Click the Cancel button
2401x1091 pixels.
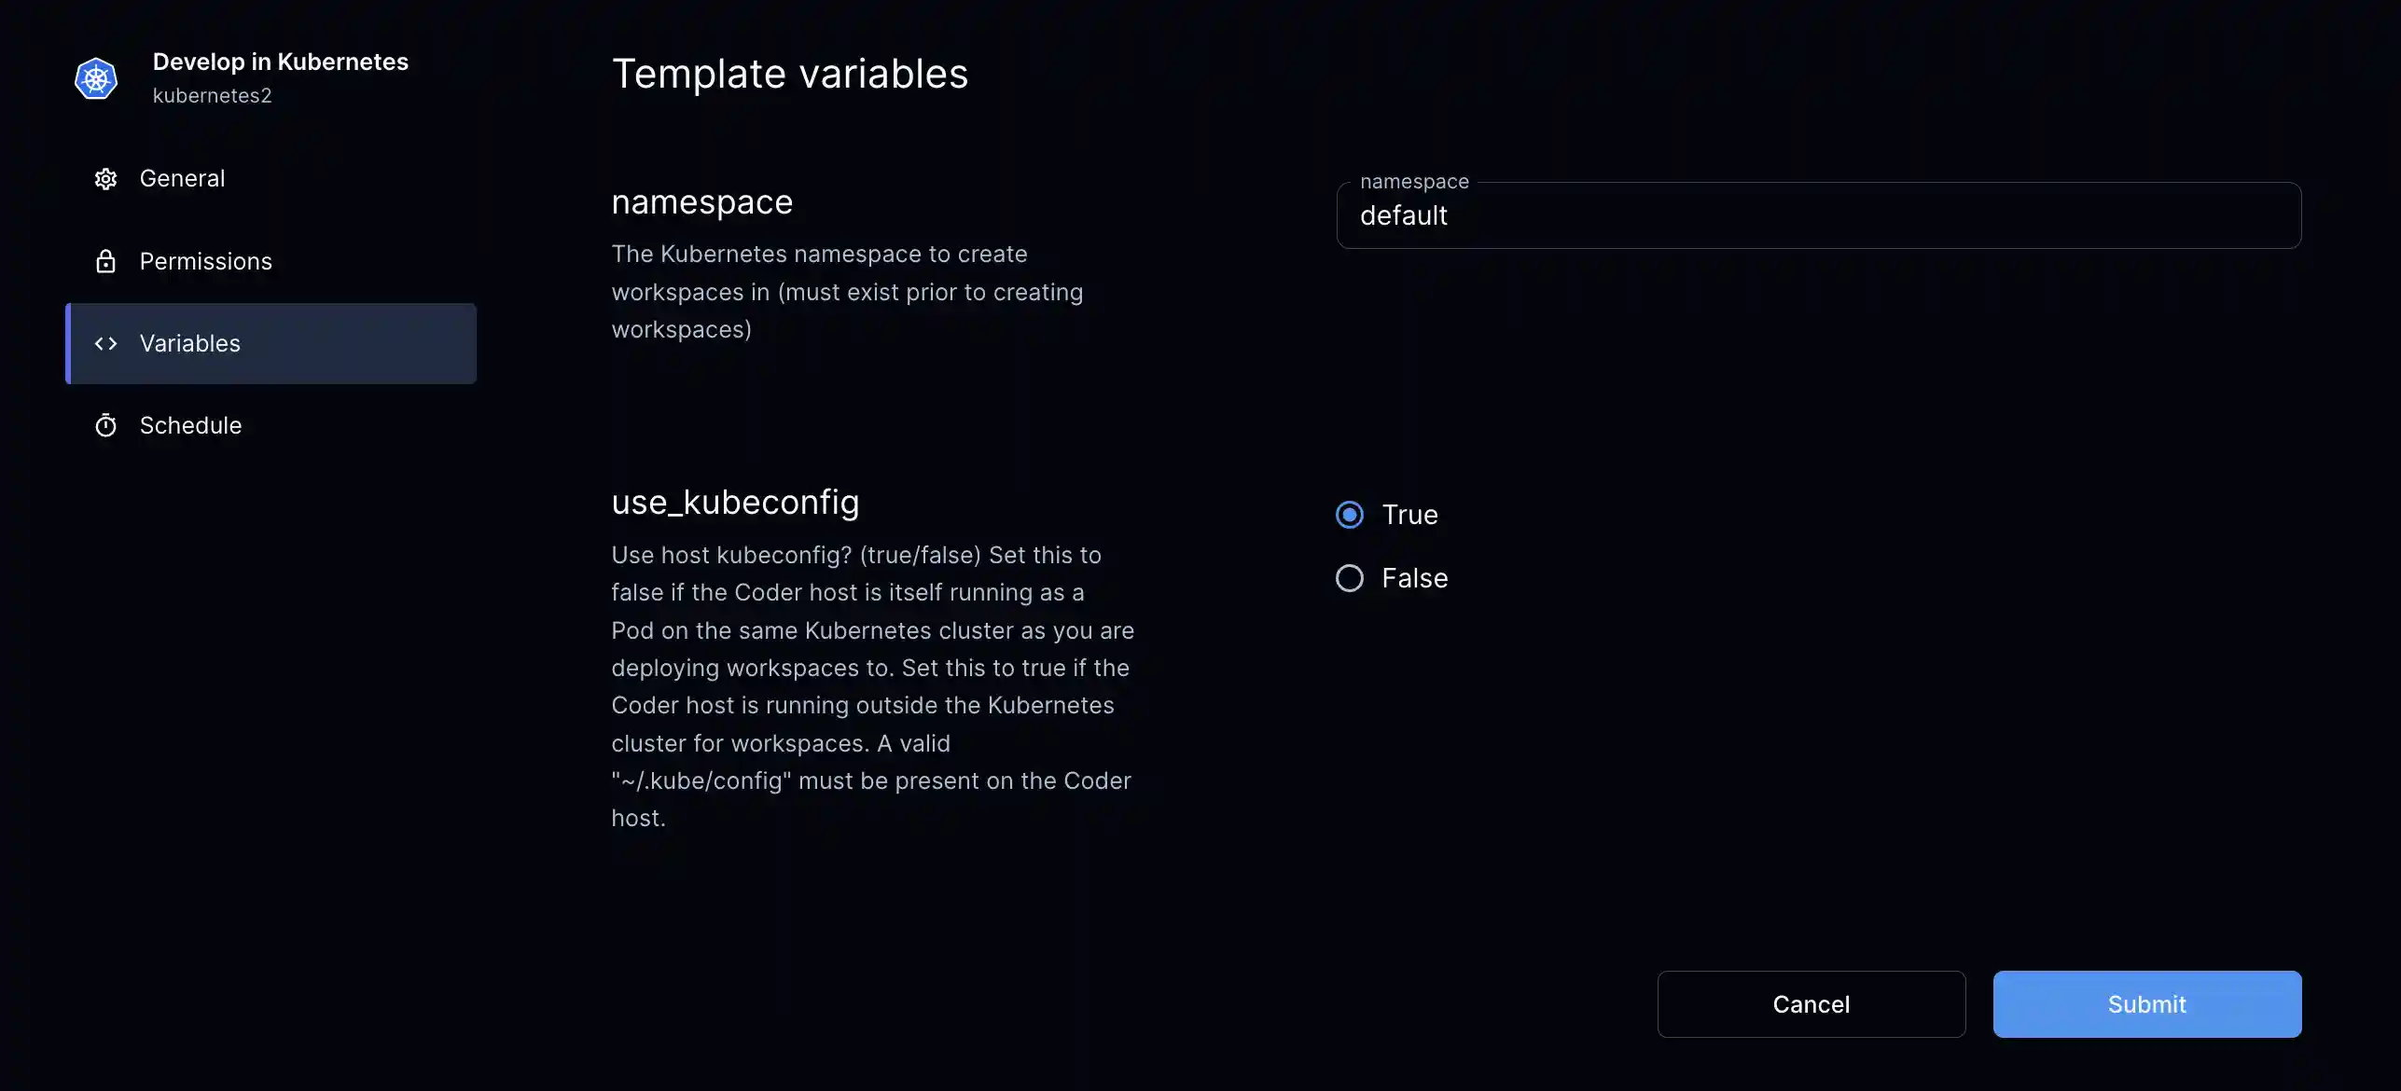[x=1811, y=1003]
